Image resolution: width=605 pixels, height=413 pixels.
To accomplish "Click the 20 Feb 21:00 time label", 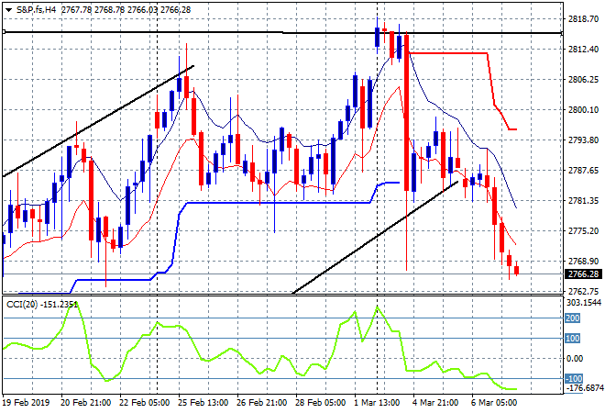I will [x=85, y=403].
